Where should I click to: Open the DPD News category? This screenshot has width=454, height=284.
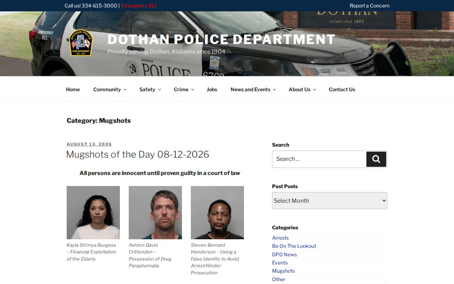coord(284,255)
